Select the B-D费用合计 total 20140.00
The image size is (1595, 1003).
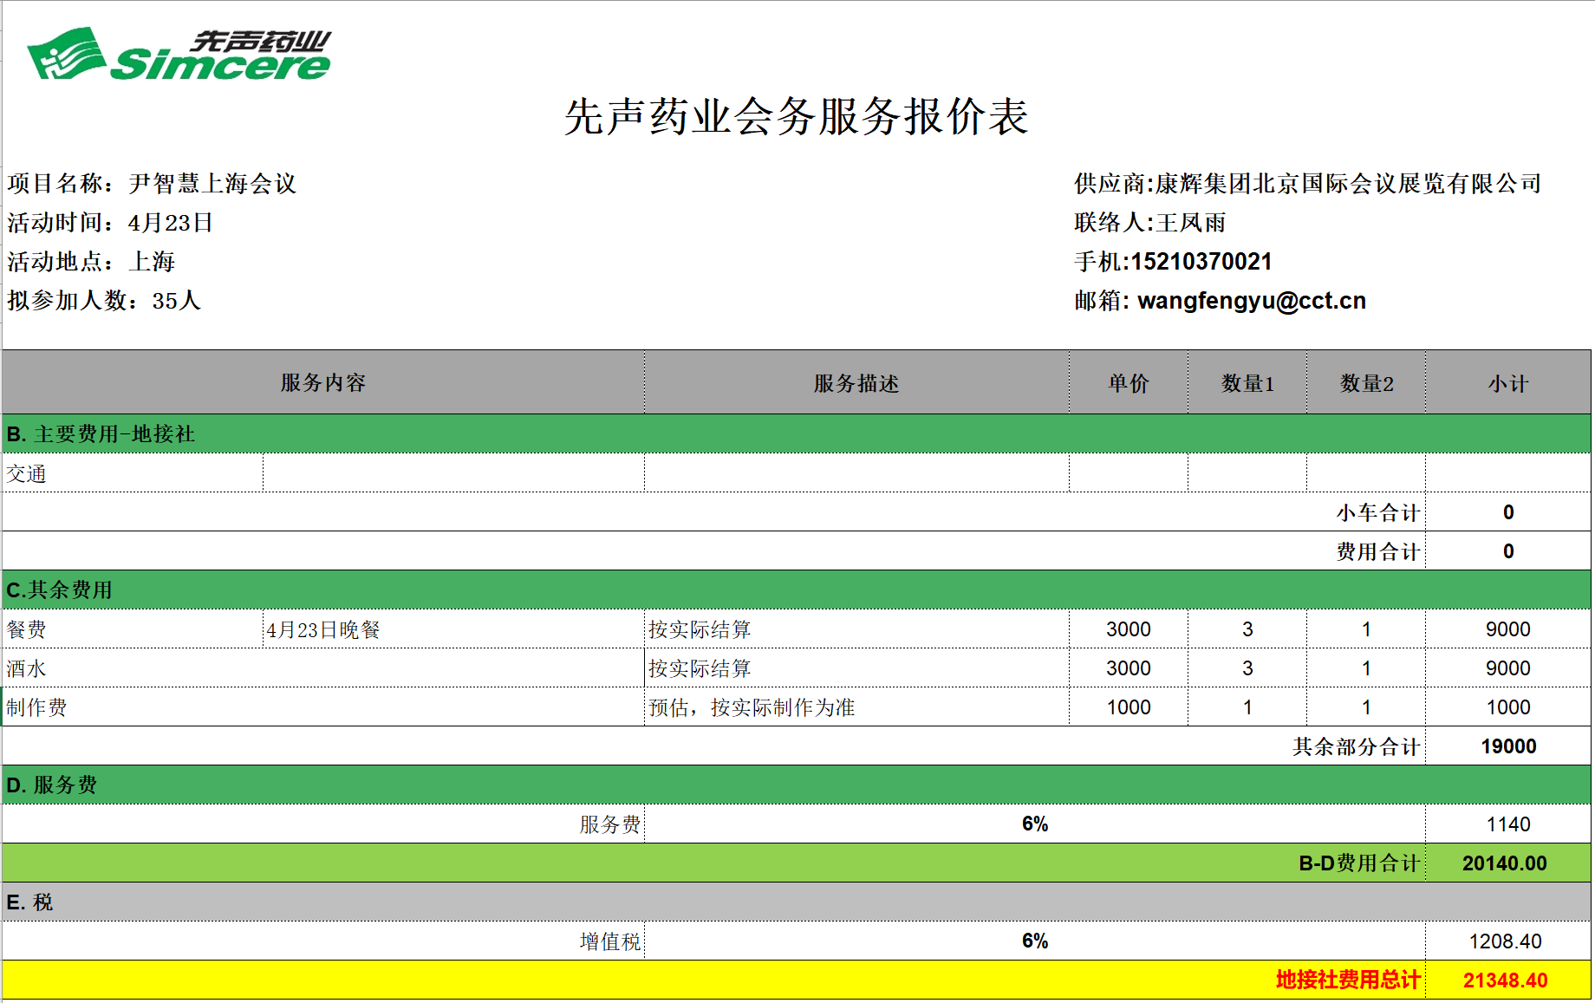[1505, 863]
